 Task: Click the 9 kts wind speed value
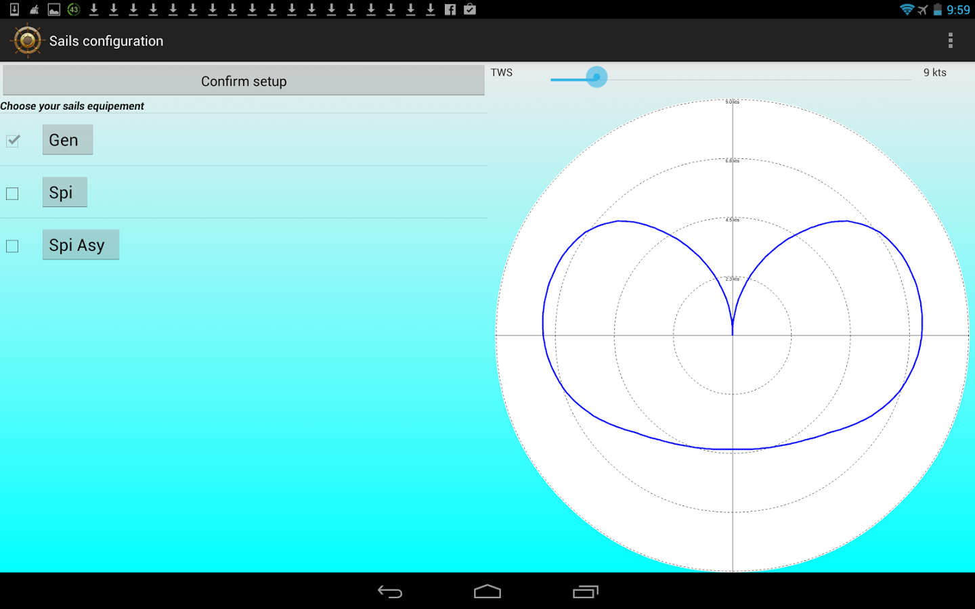click(935, 72)
